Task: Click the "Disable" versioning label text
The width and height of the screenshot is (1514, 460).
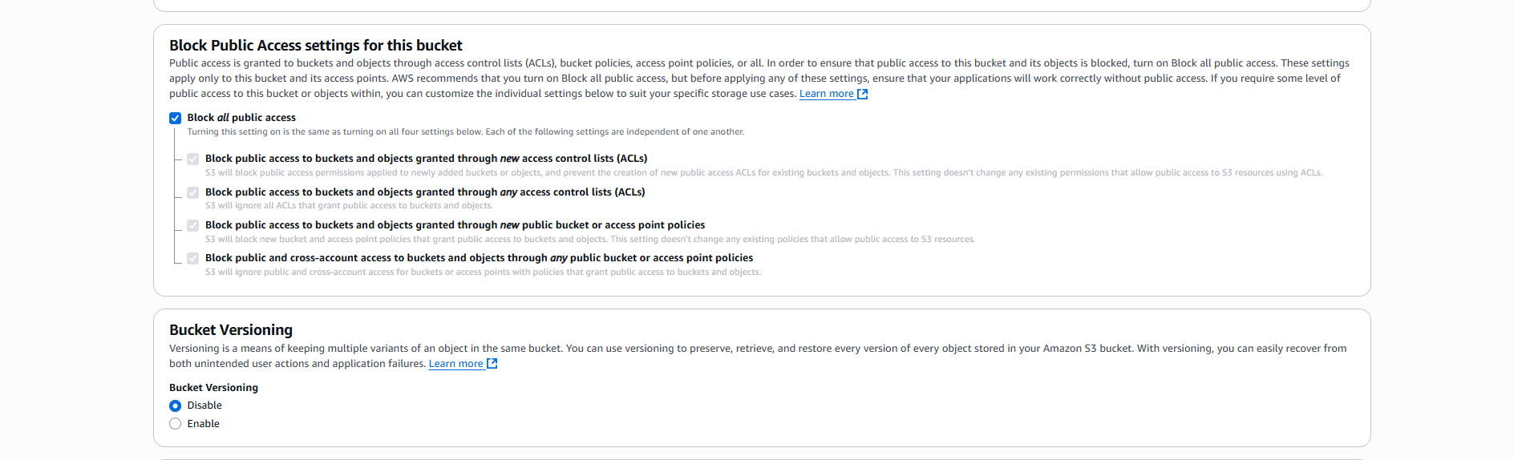Action: (204, 406)
